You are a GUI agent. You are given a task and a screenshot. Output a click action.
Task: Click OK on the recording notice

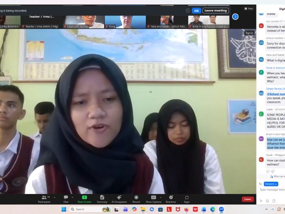pyautogui.click(x=196, y=10)
